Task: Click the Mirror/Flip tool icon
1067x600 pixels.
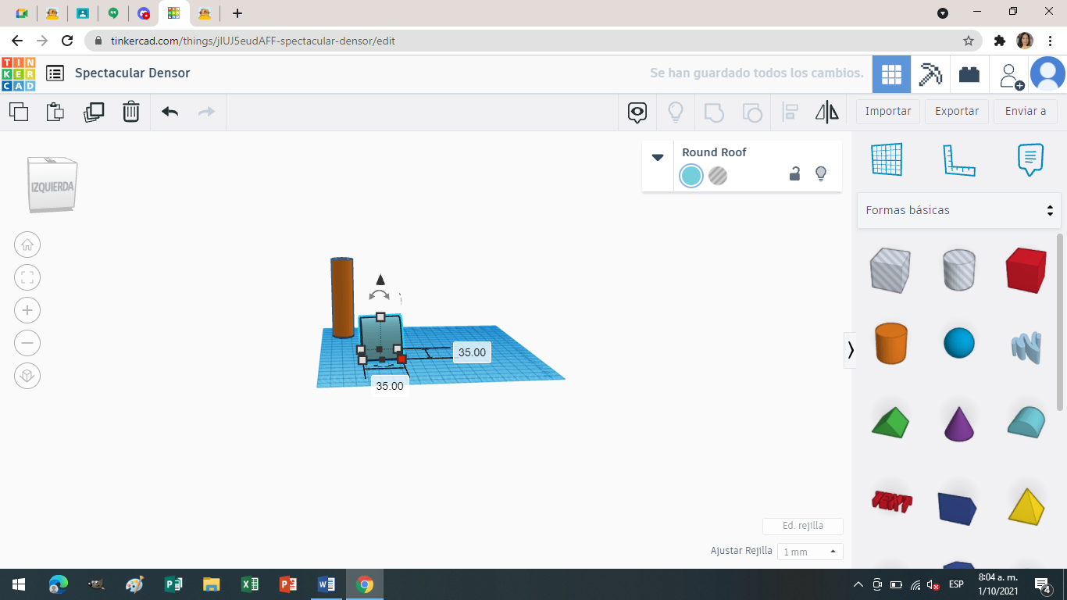Action: [826, 112]
